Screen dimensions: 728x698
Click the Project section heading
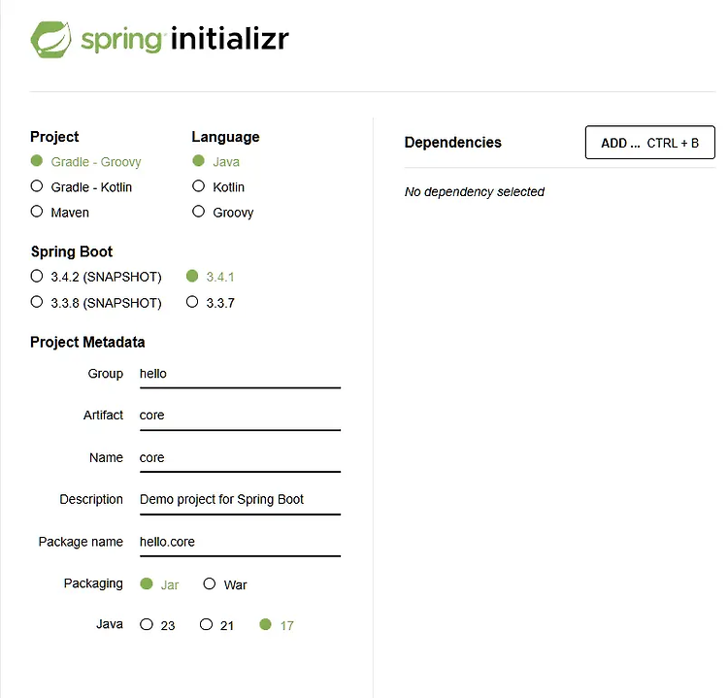click(54, 137)
